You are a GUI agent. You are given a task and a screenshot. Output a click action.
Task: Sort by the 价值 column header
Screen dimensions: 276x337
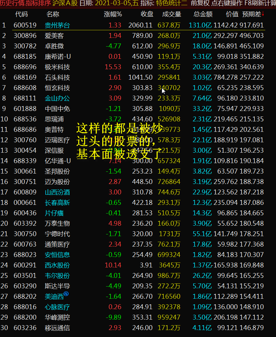[x=232, y=14]
